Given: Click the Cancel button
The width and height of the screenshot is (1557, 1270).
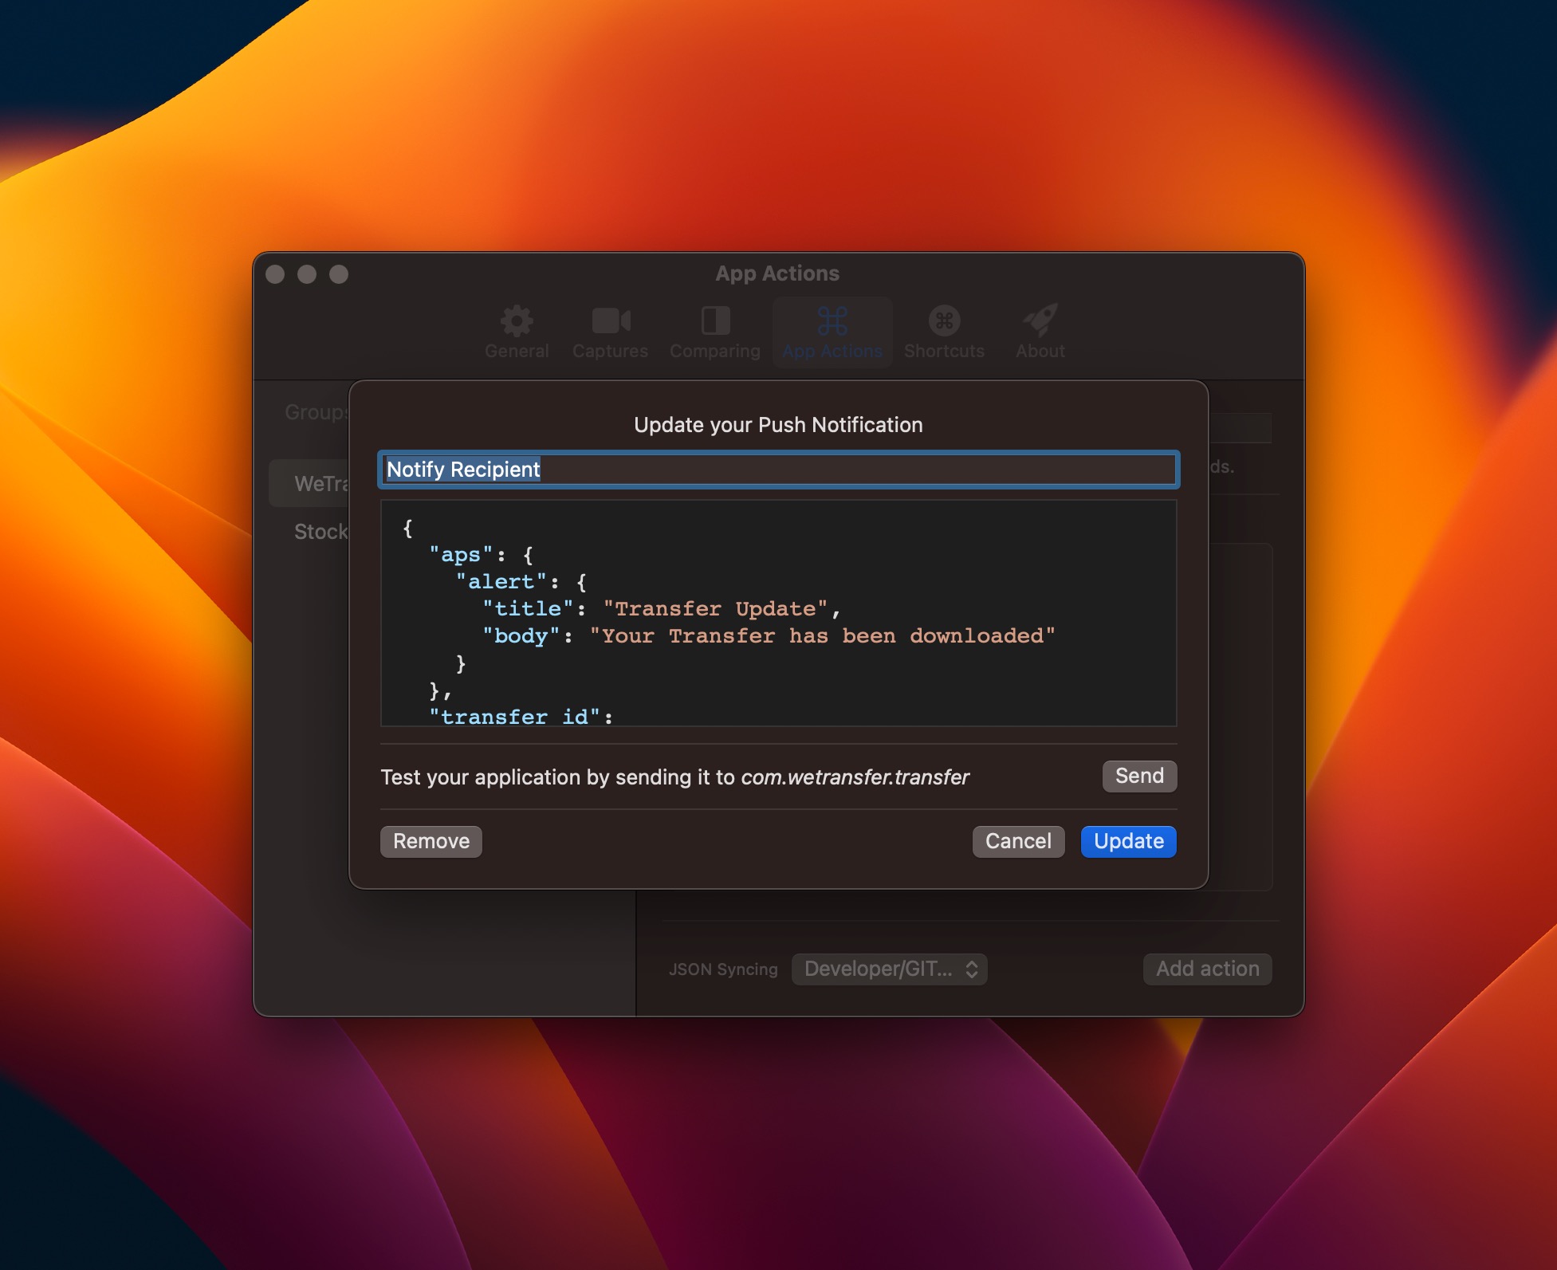Looking at the screenshot, I should click(x=1018, y=840).
